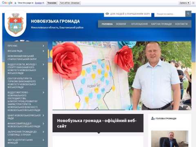Expand the ВІДДІЛ ОСВІТИ, МОЛОДІ І СПОРТУ chevron
This screenshot has width=196, height=147.
(x=43, y=65)
